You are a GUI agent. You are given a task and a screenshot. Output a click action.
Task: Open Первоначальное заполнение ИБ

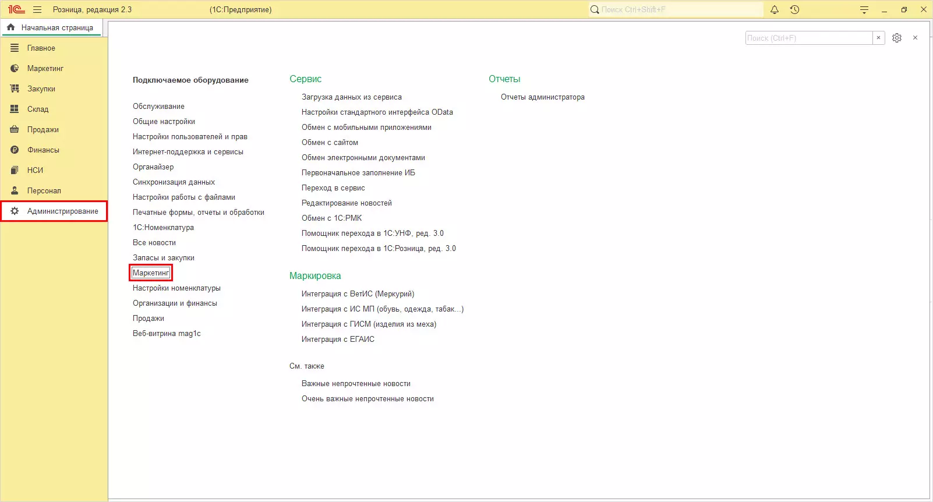pos(358,173)
